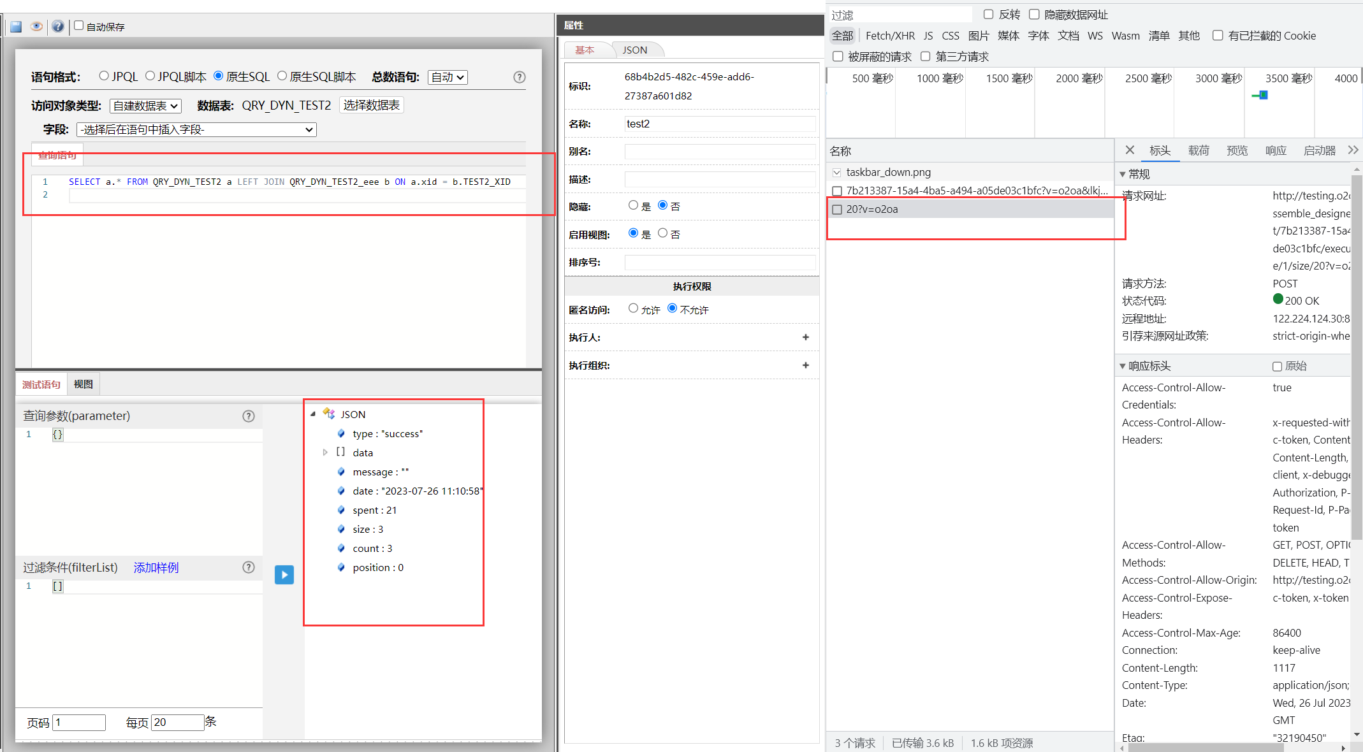Set 匿名访问 to 允许
The width and height of the screenshot is (1363, 752).
pyautogui.click(x=633, y=308)
